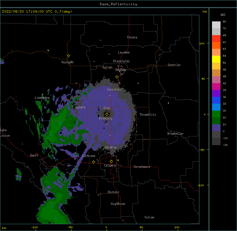
Task: Click the white plus marker west of Drumheller
Action: coord(168,103)
